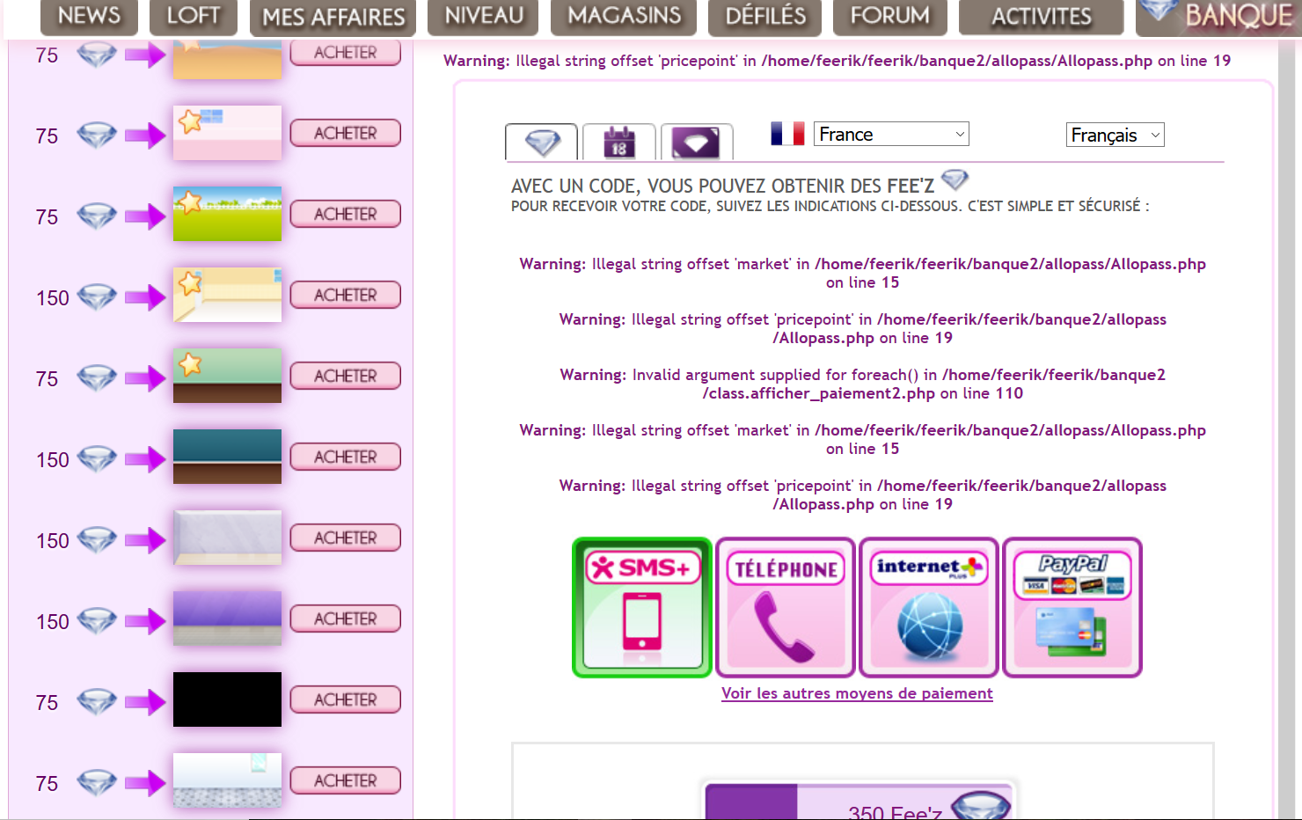Click the diamond icon in the green grass row

(x=97, y=216)
